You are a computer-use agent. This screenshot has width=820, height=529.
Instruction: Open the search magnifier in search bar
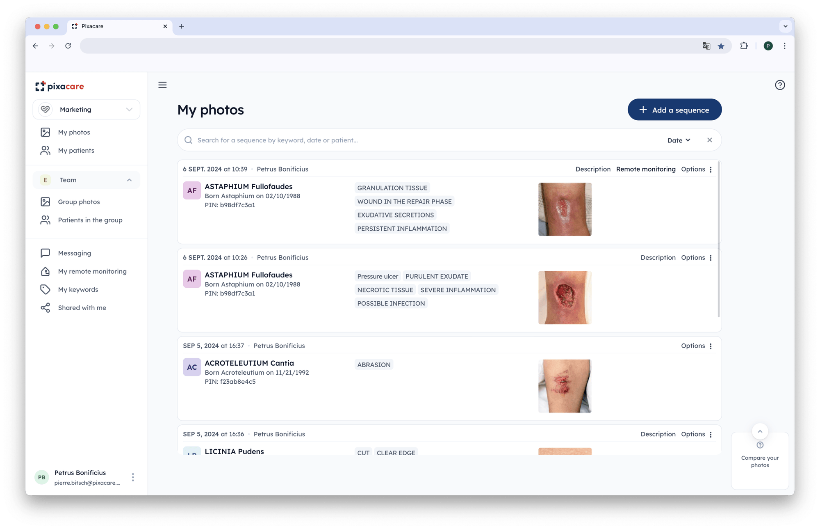(x=188, y=140)
